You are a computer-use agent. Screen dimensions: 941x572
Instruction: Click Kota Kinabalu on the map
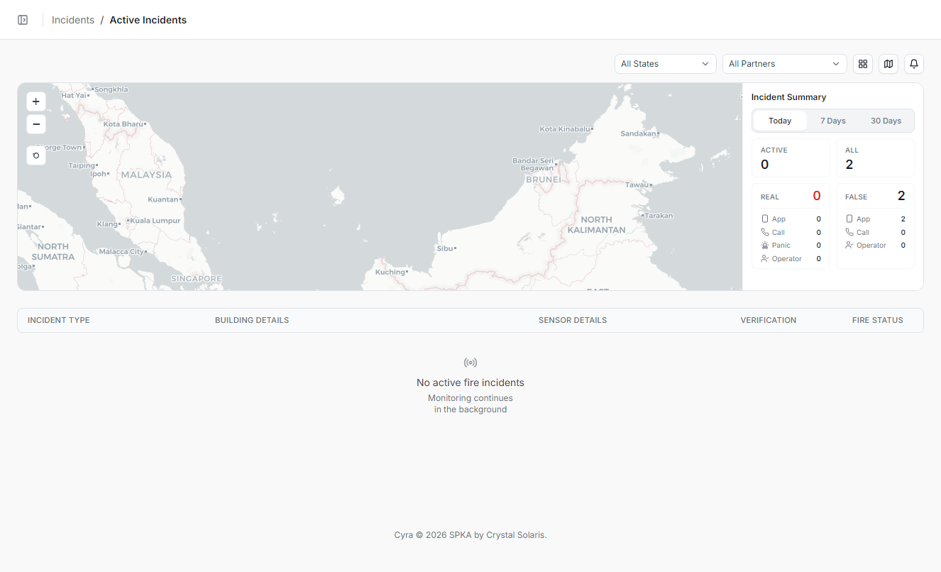pyautogui.click(x=566, y=129)
